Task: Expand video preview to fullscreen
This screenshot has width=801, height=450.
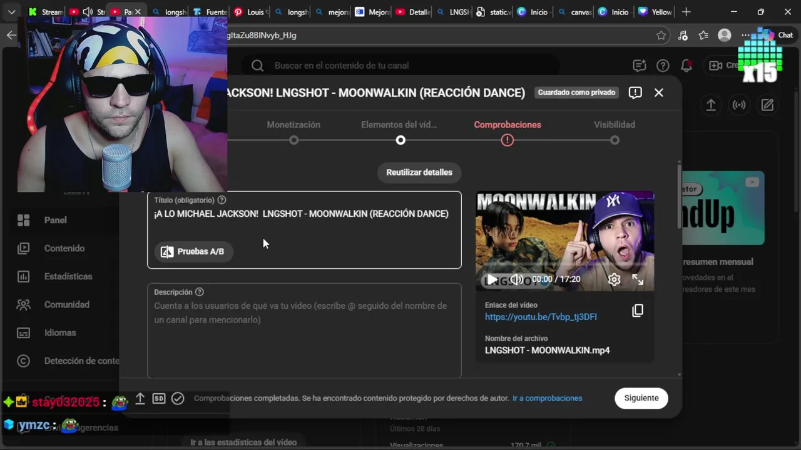Action: coord(638,279)
